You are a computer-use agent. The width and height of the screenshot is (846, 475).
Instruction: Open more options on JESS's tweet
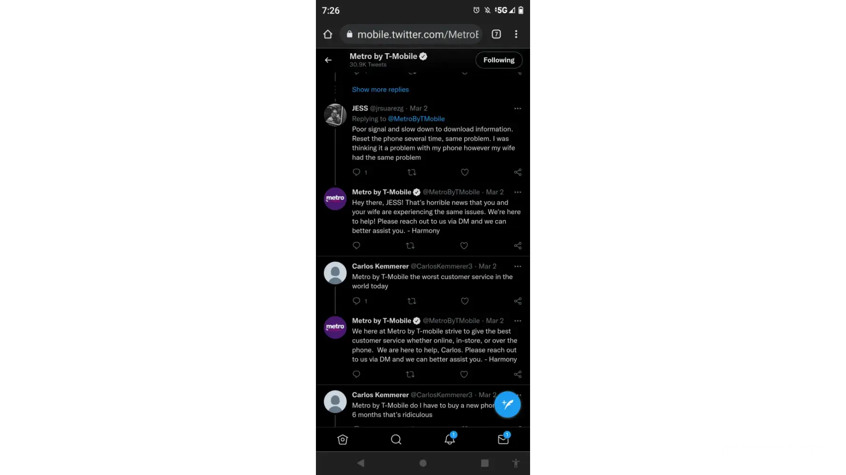pos(518,109)
